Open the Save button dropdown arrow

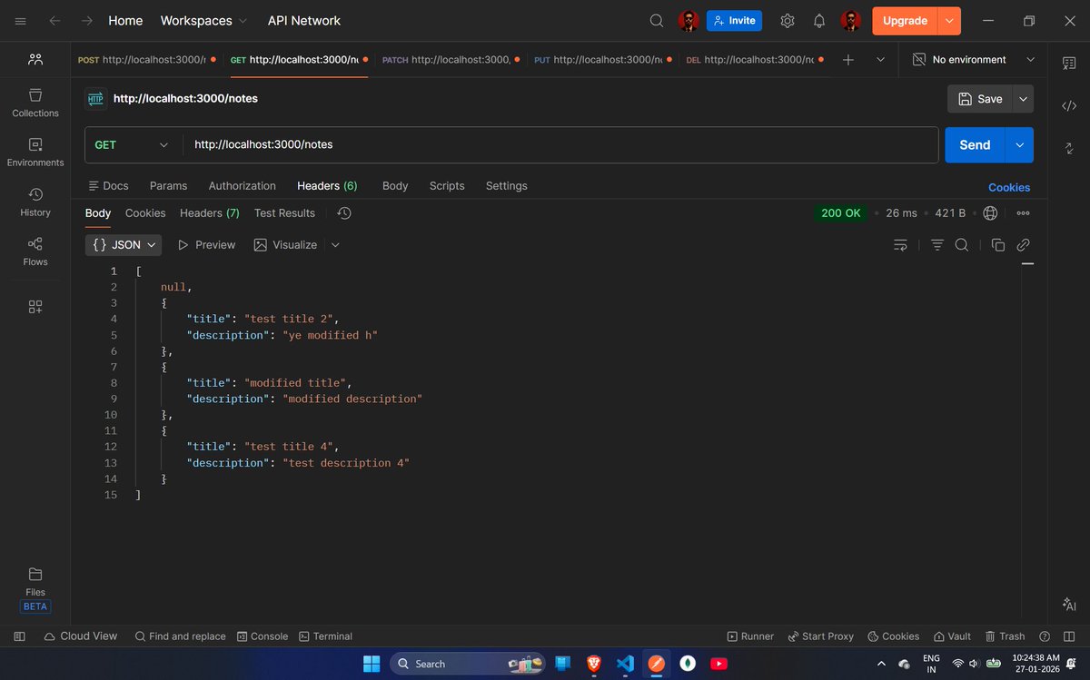1024,98
